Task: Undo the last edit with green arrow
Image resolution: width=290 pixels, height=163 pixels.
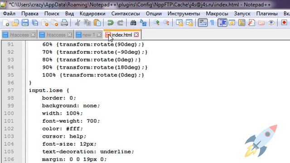Action: (x=110, y=23)
